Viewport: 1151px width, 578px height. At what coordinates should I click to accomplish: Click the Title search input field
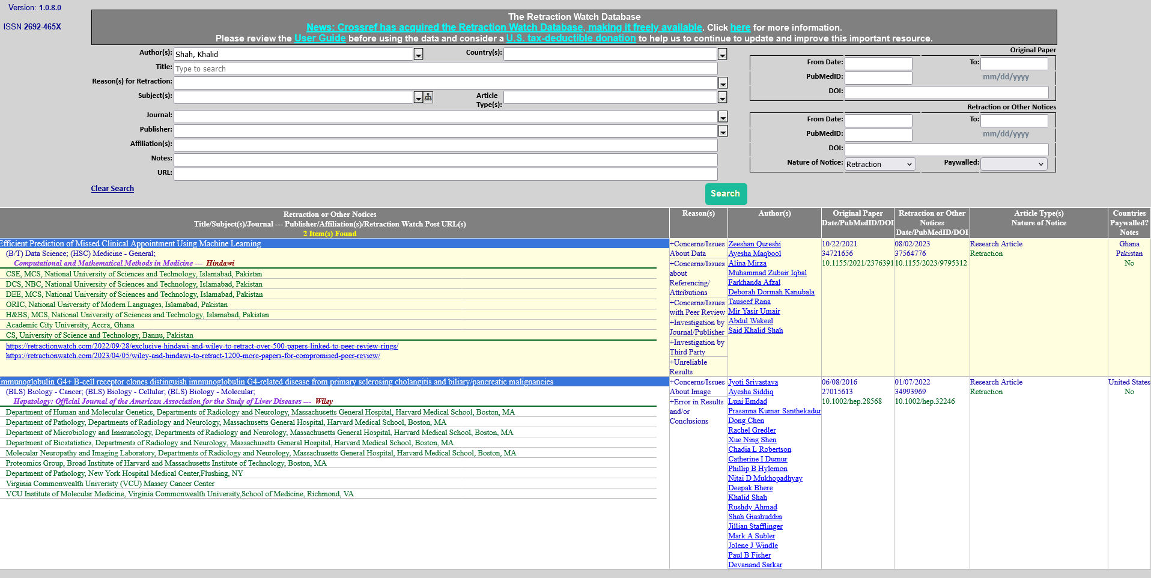coord(445,69)
